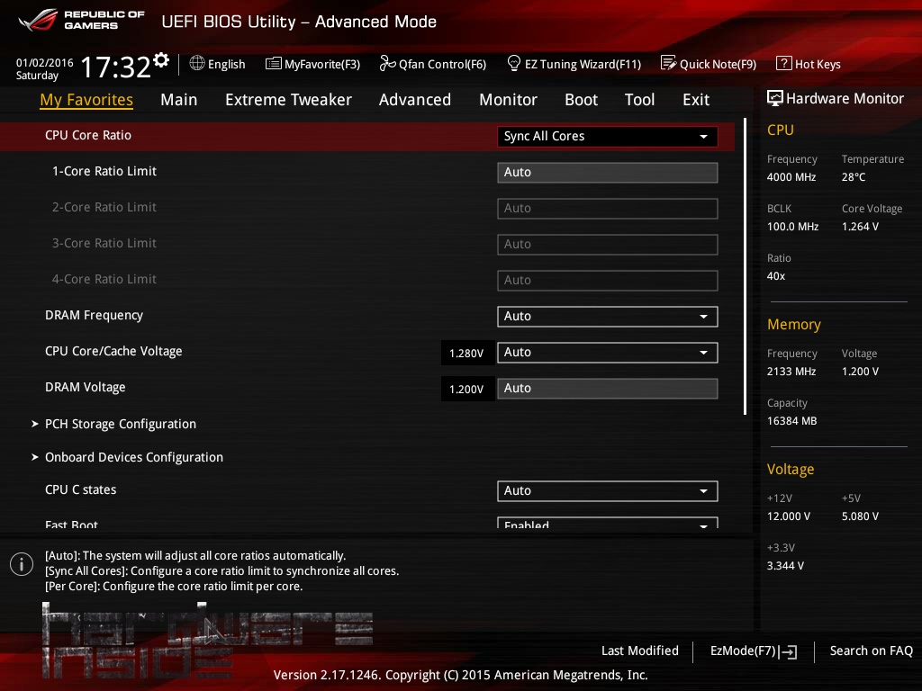The width and height of the screenshot is (922, 691).
Task: Click the 3-Core Ratio Limit field
Action: (608, 244)
